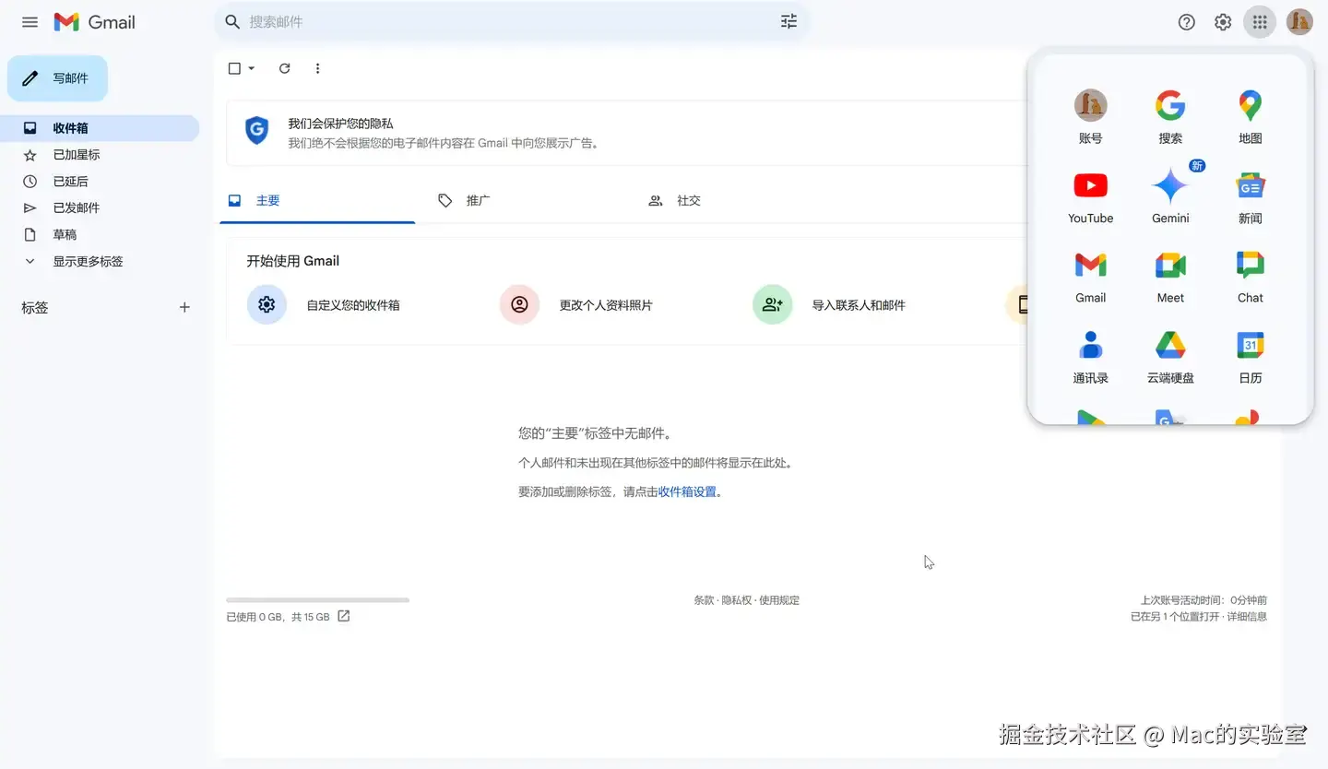Open Chat from the apps panel
Screen dimensions: 1328x769
click(x=1251, y=278)
